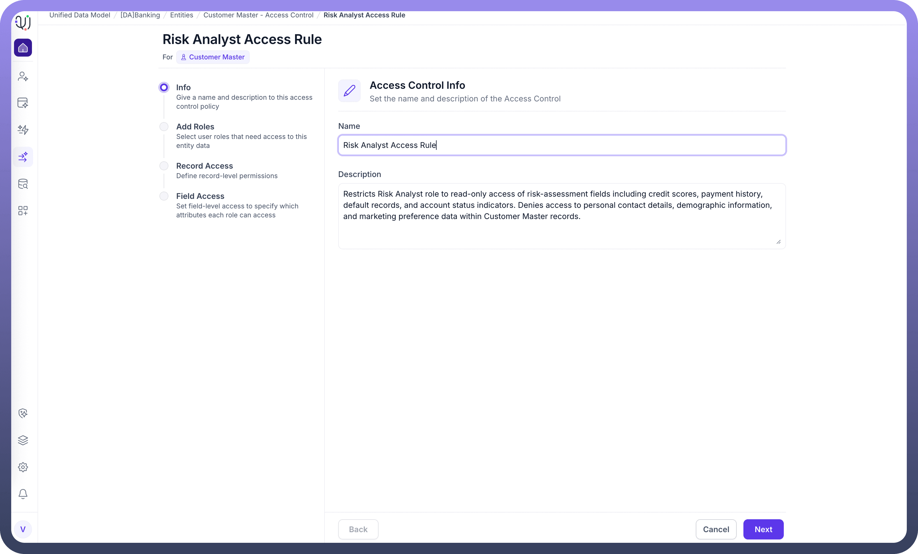Select the Add Roles step circle
918x554 pixels.
(x=164, y=127)
